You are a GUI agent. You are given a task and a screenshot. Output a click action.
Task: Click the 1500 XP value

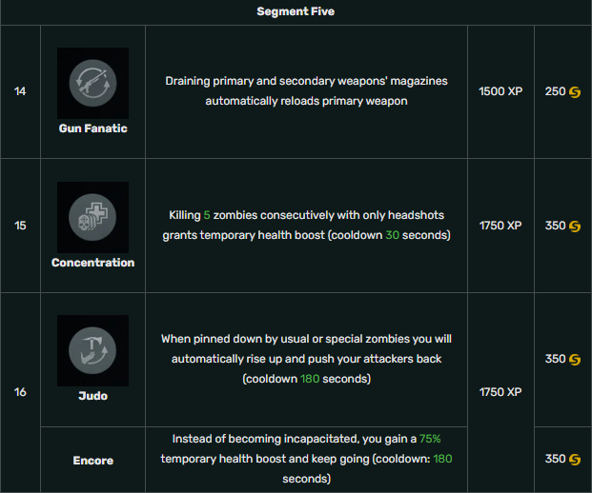(x=500, y=91)
